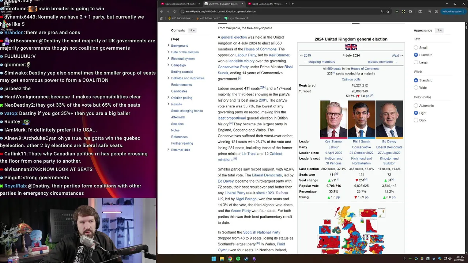Expand Debates and interviews section

click(168, 78)
